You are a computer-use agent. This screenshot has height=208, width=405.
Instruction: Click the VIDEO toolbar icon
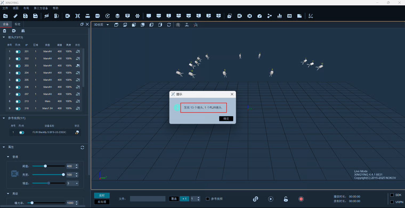tap(98, 16)
